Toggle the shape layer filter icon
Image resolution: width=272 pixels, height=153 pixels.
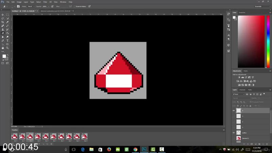click(257, 94)
